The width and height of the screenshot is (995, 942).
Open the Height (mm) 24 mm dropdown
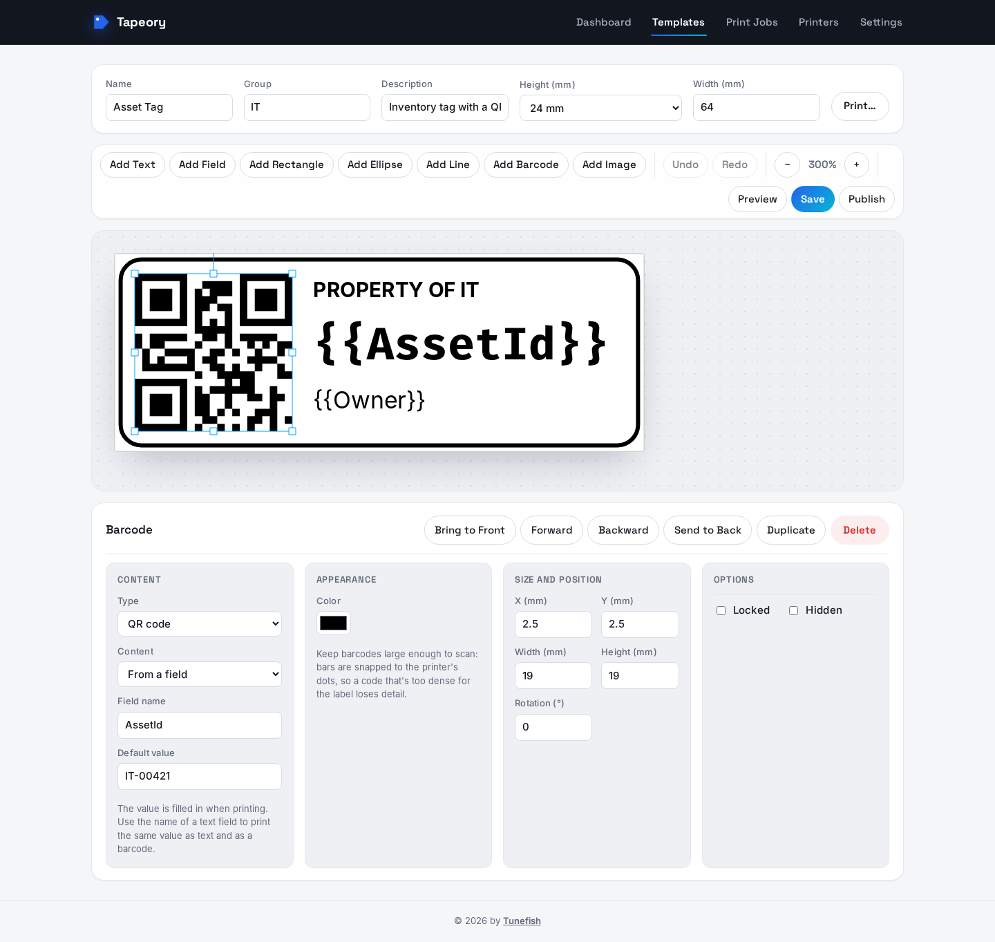click(600, 108)
